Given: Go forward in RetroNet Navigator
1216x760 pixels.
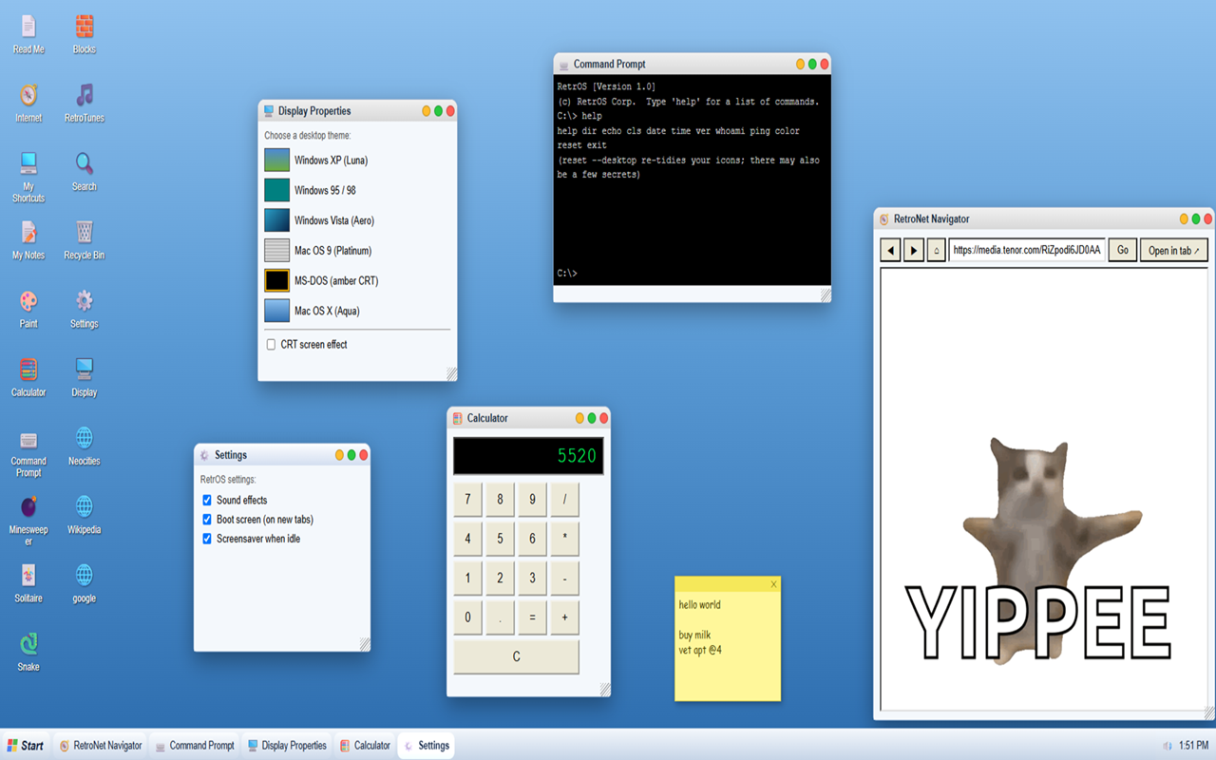Looking at the screenshot, I should click(913, 250).
